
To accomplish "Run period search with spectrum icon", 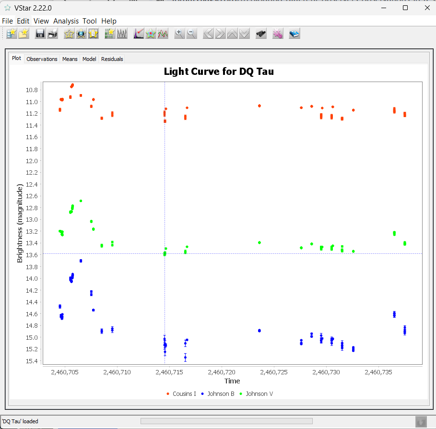I will click(x=139, y=34).
